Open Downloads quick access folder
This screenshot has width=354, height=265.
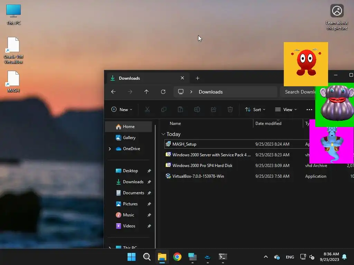[x=129, y=182]
